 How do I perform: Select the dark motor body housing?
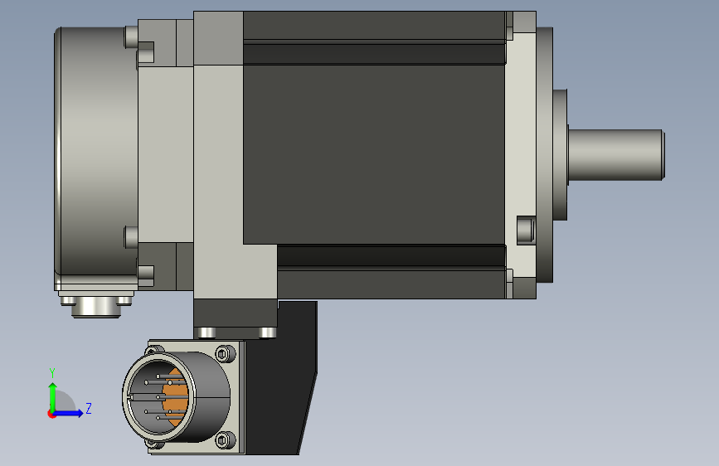pos(374,154)
